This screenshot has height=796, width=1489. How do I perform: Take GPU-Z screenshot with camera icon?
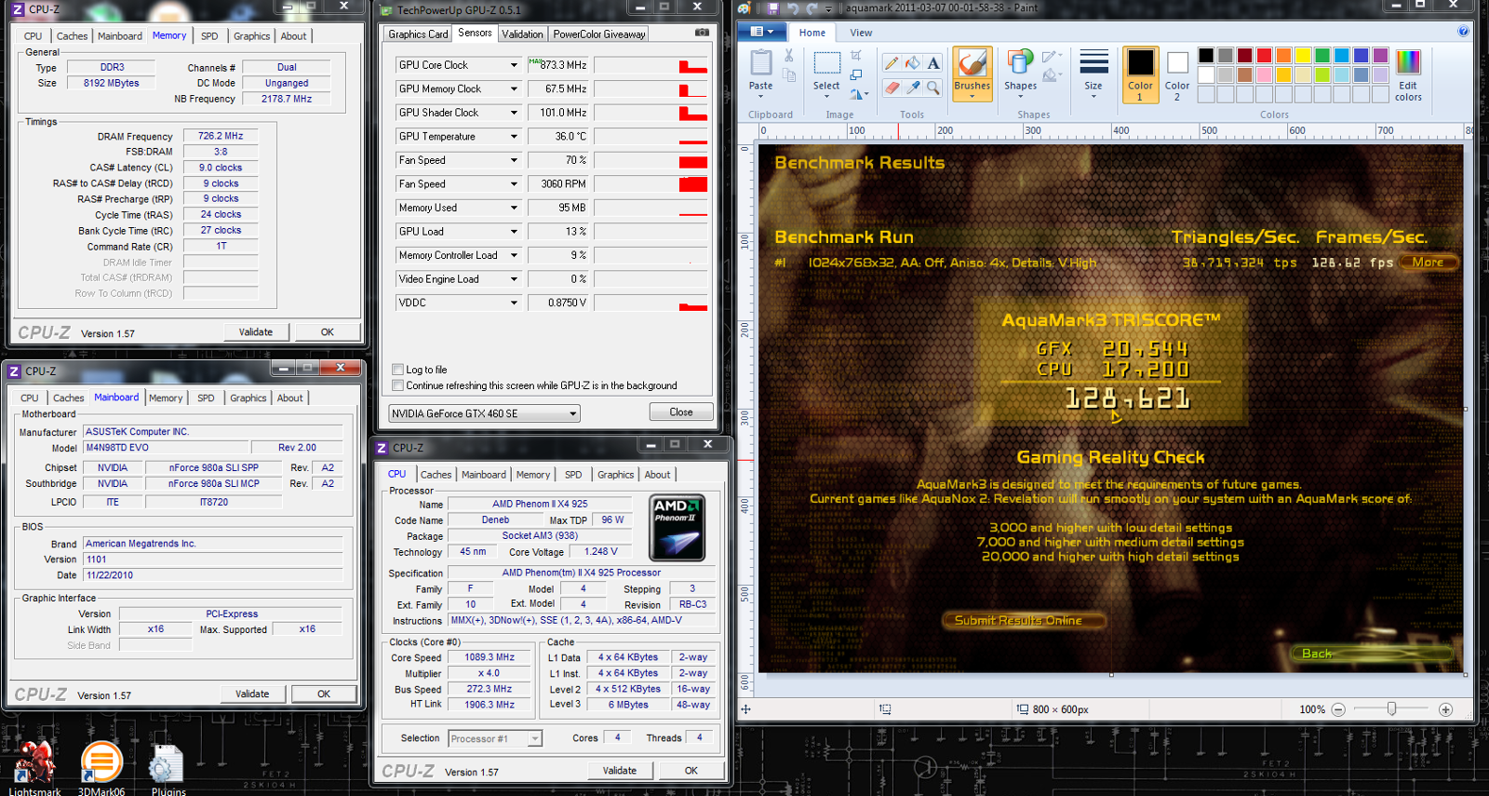702,33
